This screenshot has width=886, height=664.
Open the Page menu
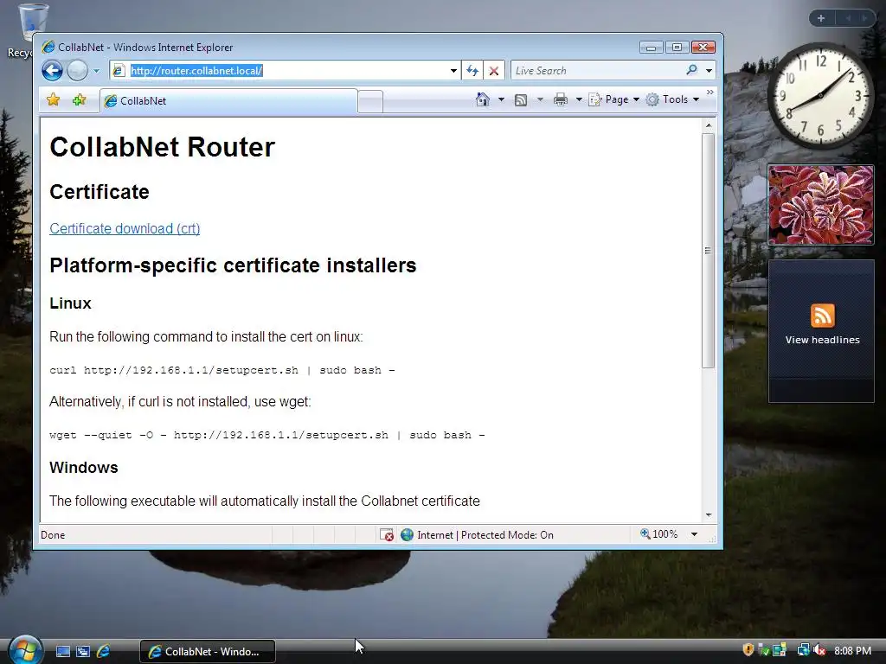point(614,99)
